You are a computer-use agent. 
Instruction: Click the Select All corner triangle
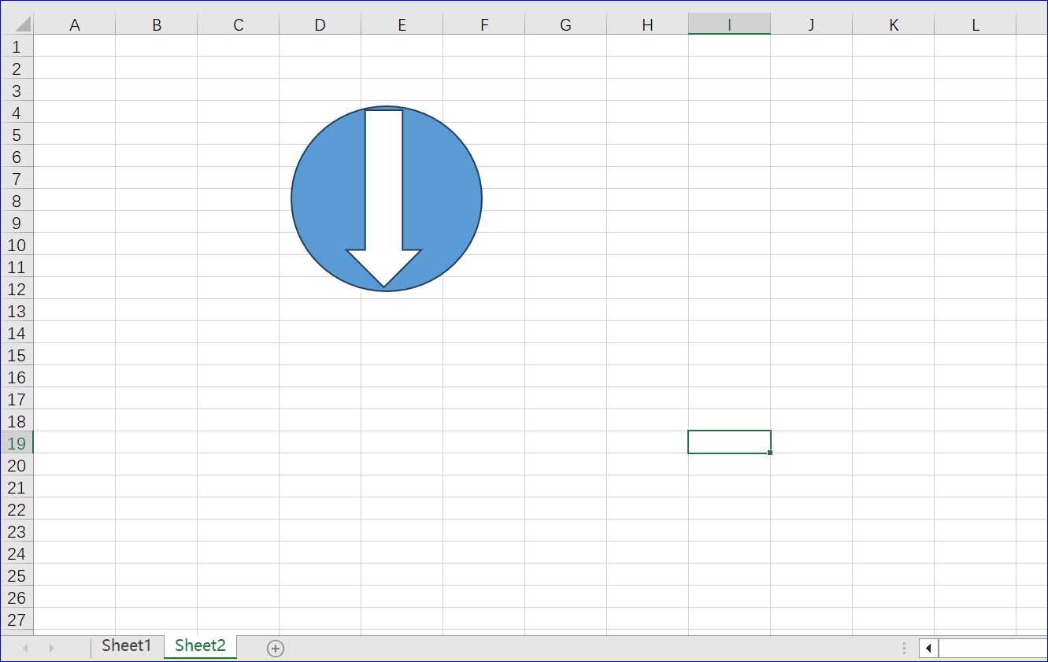[23, 24]
